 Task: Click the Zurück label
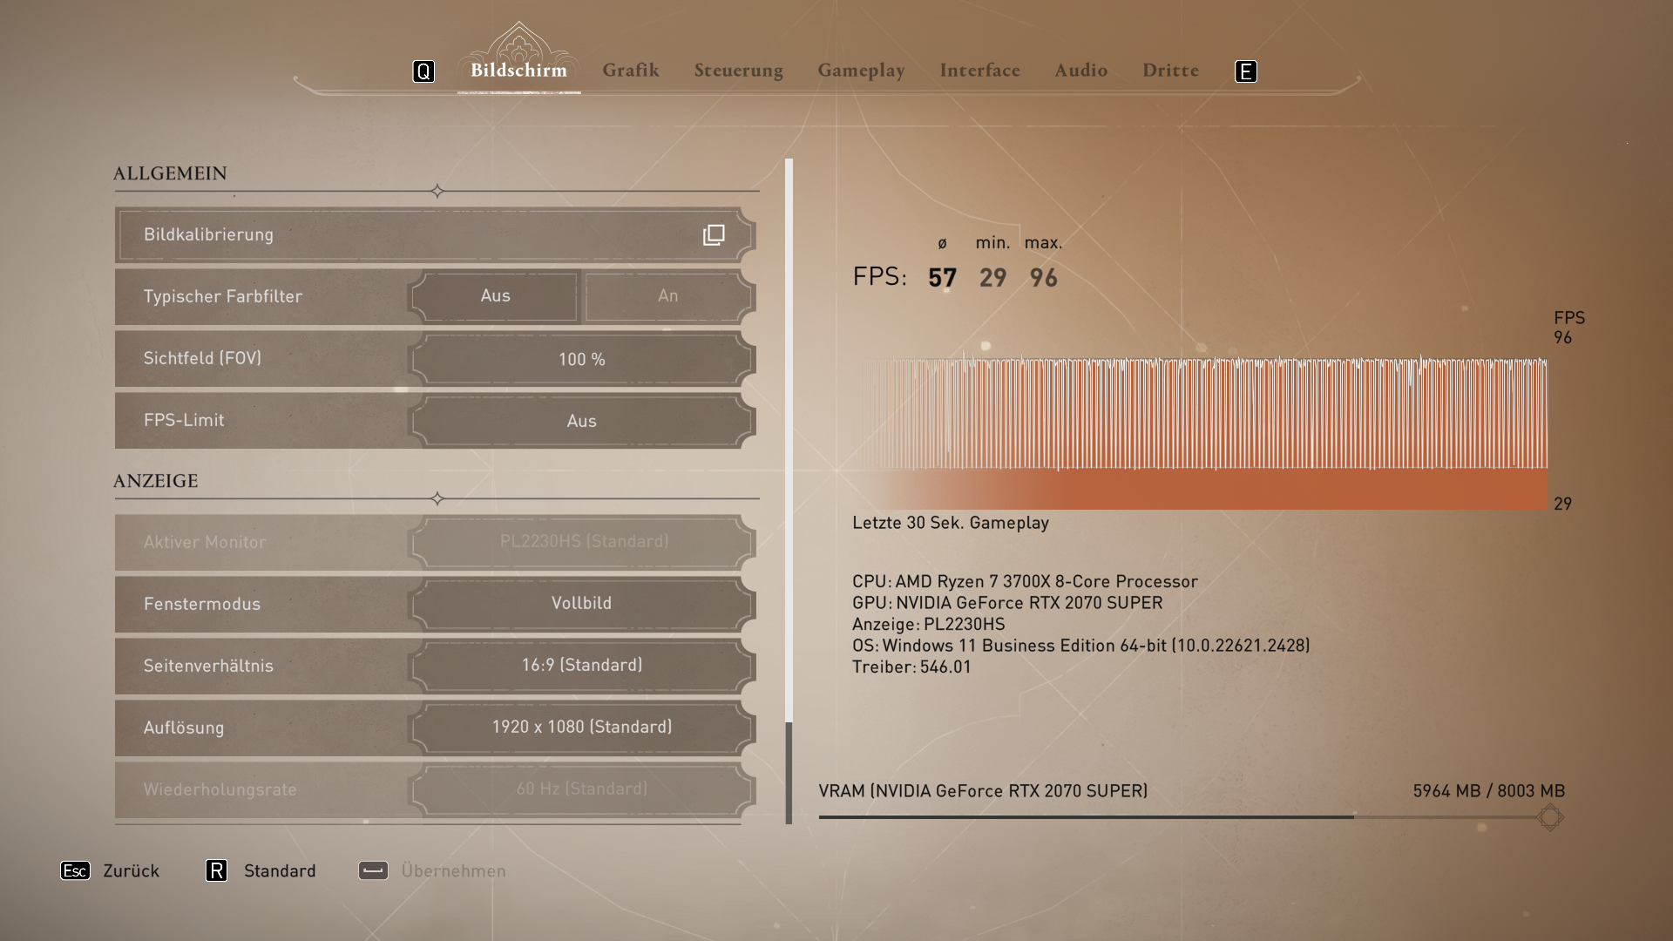tap(131, 870)
